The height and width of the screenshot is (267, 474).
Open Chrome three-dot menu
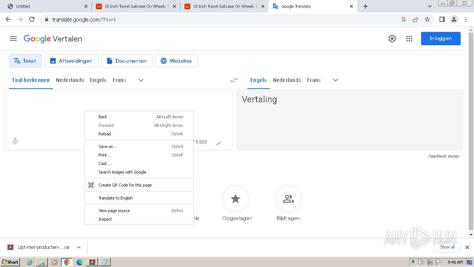466,19
